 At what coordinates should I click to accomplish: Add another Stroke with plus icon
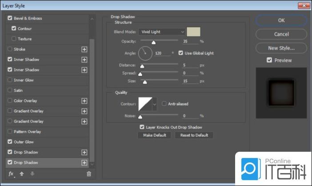84,49
